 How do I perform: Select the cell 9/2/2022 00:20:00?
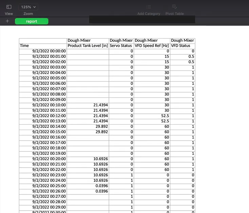click(43, 159)
